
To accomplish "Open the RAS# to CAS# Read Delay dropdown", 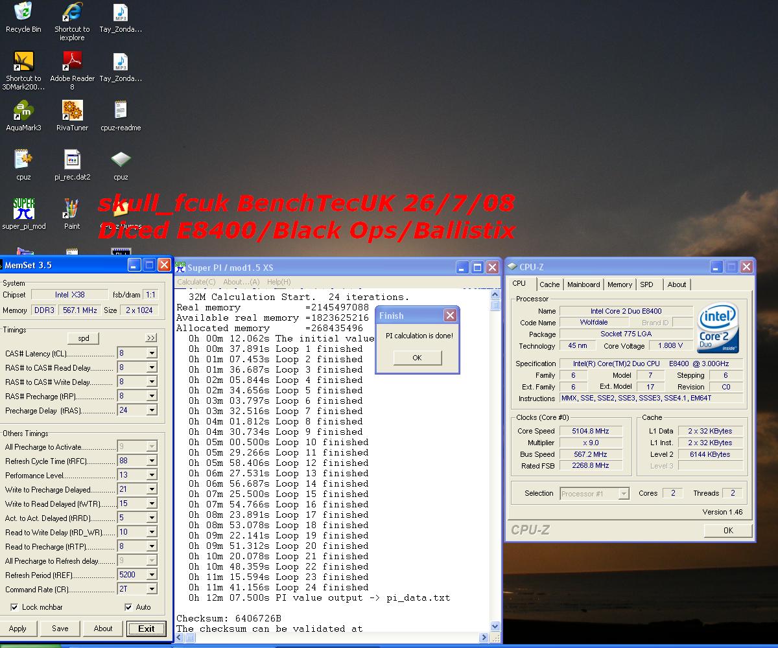I will [x=152, y=367].
